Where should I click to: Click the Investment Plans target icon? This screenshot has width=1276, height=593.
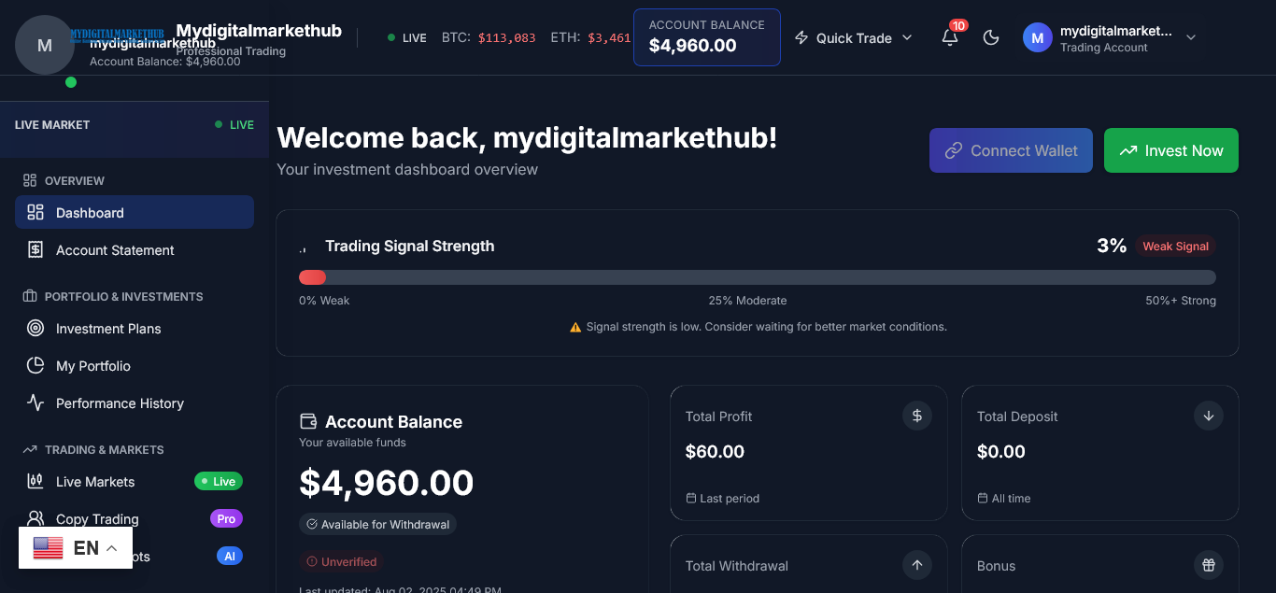35,328
